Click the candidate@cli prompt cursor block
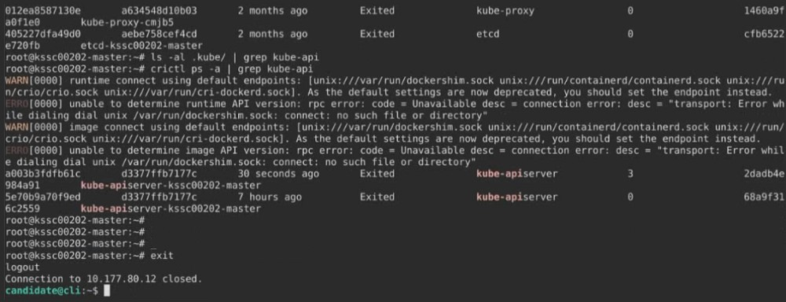 (x=106, y=290)
